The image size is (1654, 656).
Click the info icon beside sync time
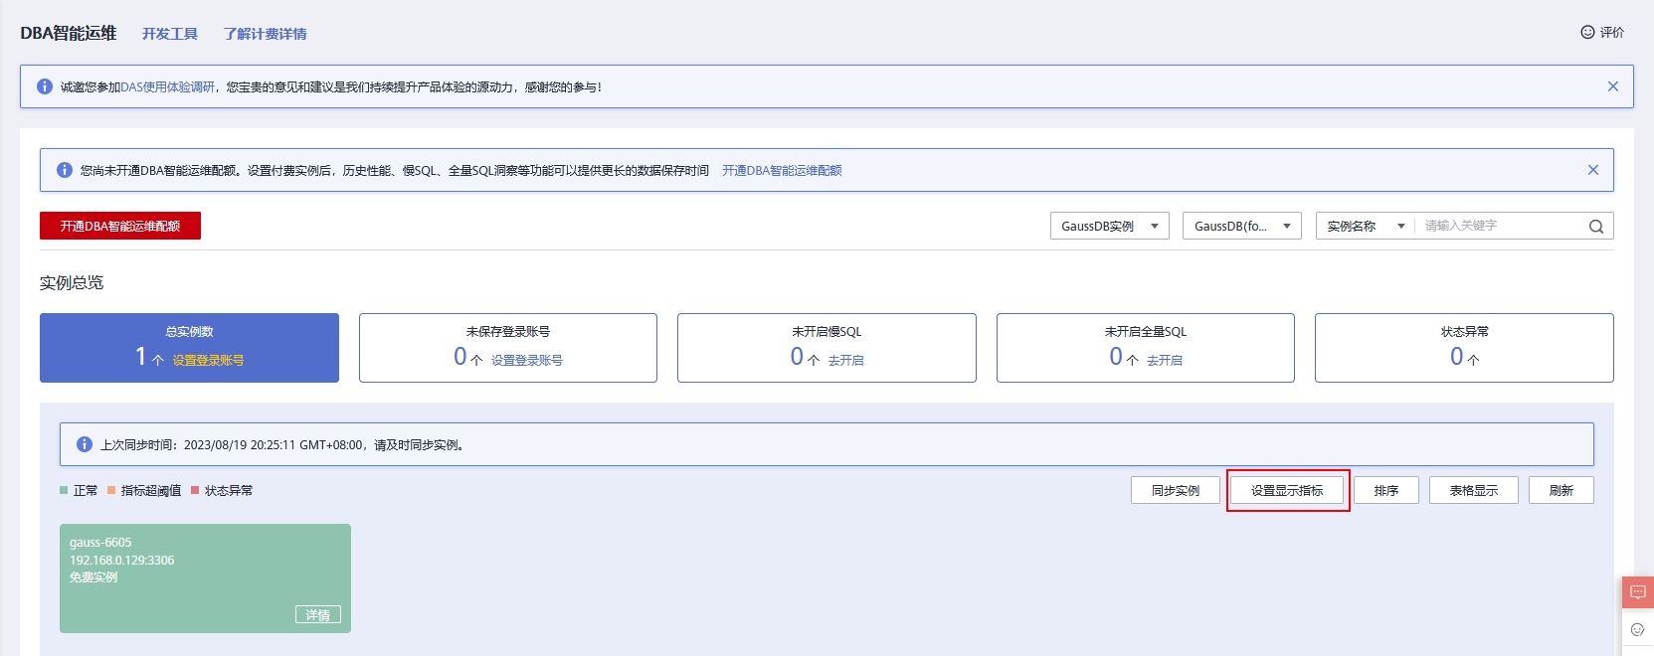(85, 444)
